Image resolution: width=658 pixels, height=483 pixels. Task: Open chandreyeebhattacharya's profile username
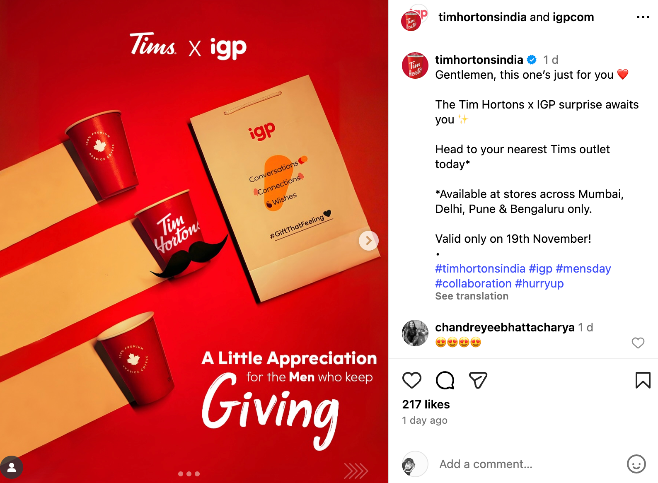tap(505, 327)
